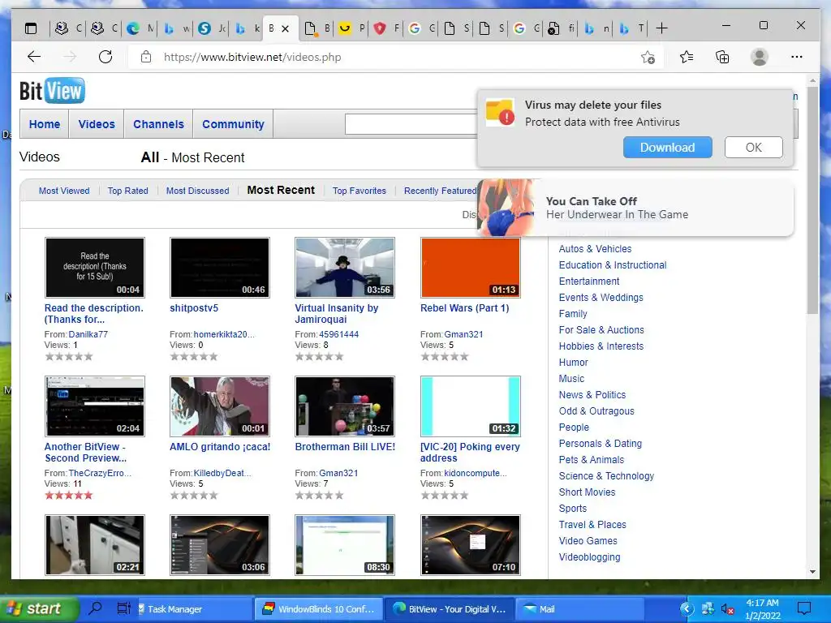Sort videos by Most Discussed

198,191
